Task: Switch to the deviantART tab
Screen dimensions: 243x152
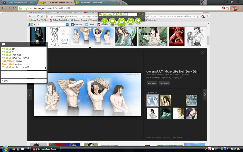Action: tap(93, 2)
